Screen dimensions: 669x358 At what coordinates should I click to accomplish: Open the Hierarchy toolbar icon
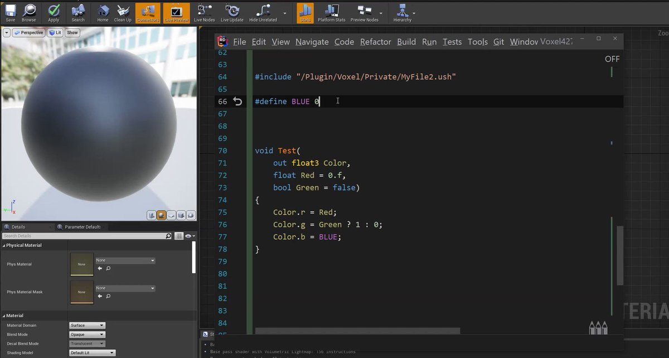click(401, 10)
